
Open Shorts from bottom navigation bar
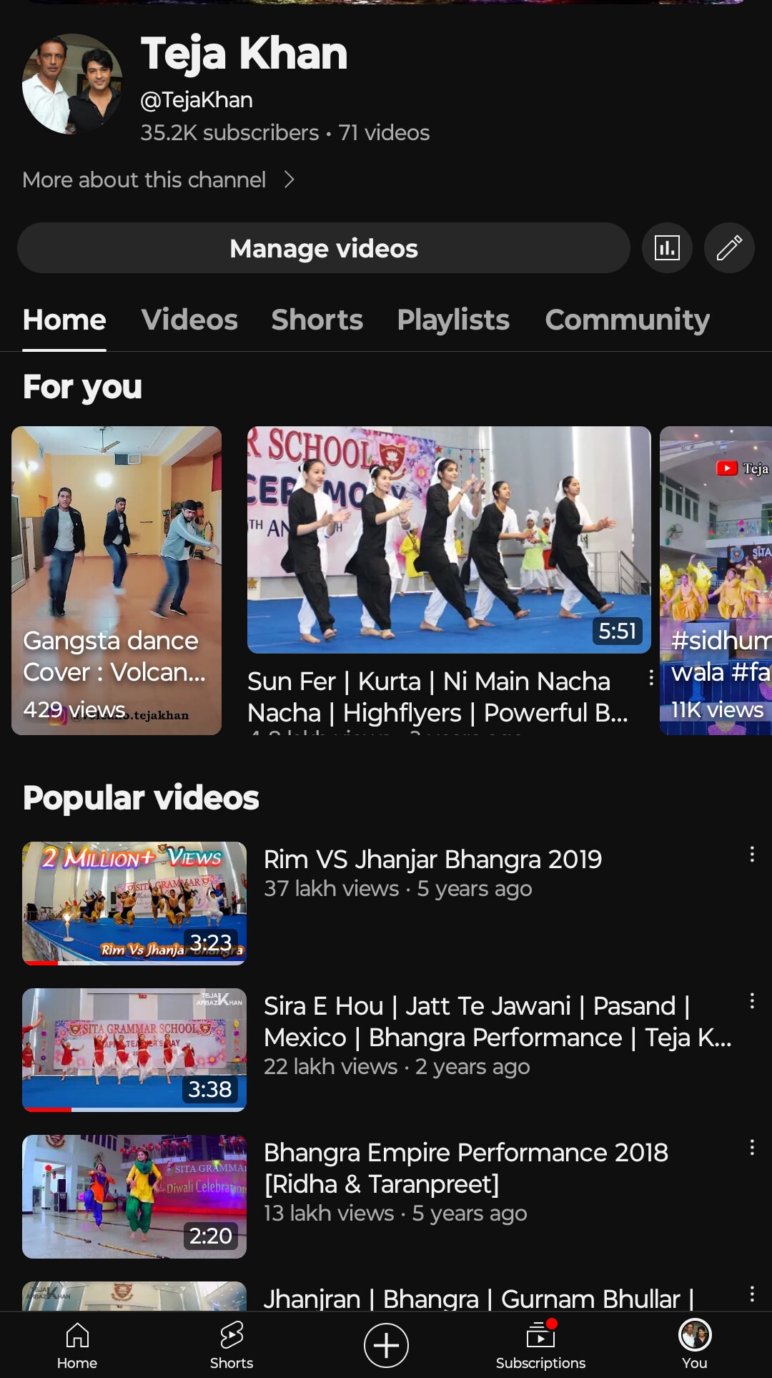tap(232, 1345)
